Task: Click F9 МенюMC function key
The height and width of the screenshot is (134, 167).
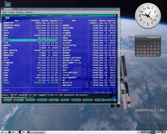Action: point(100,100)
